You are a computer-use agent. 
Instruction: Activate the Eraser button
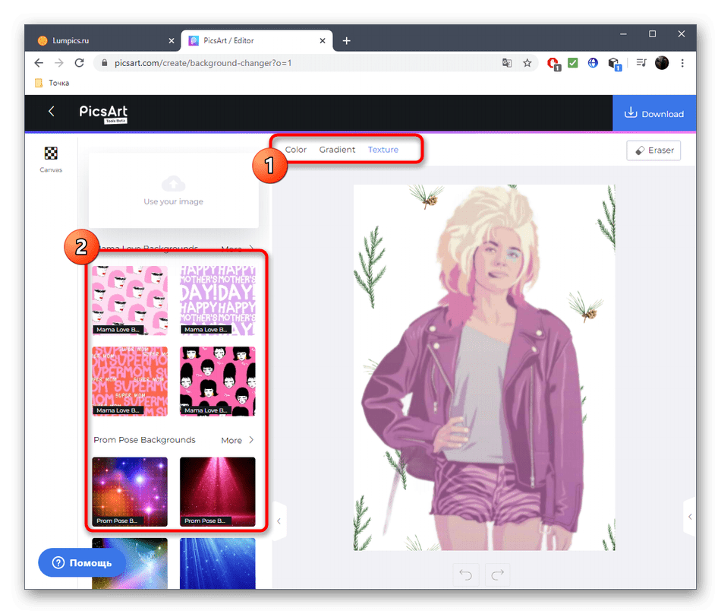[653, 150]
